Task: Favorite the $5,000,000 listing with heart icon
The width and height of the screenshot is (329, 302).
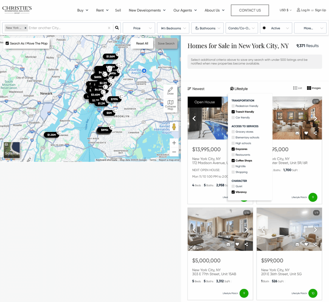Action: point(237,244)
